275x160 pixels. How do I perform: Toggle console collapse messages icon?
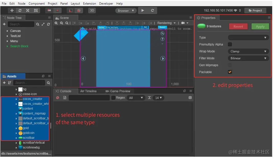click(x=190, y=98)
